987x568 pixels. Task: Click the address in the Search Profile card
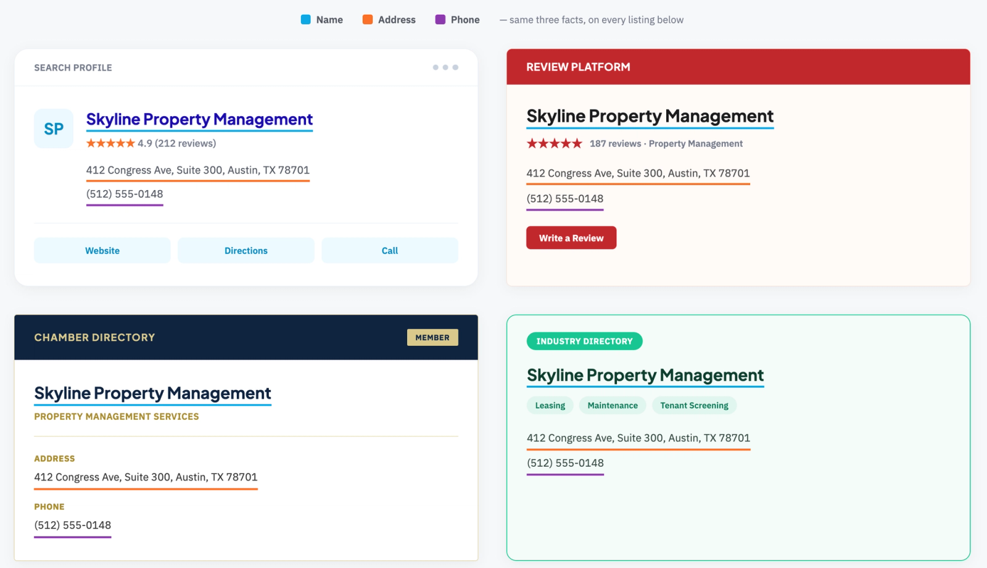pos(198,170)
